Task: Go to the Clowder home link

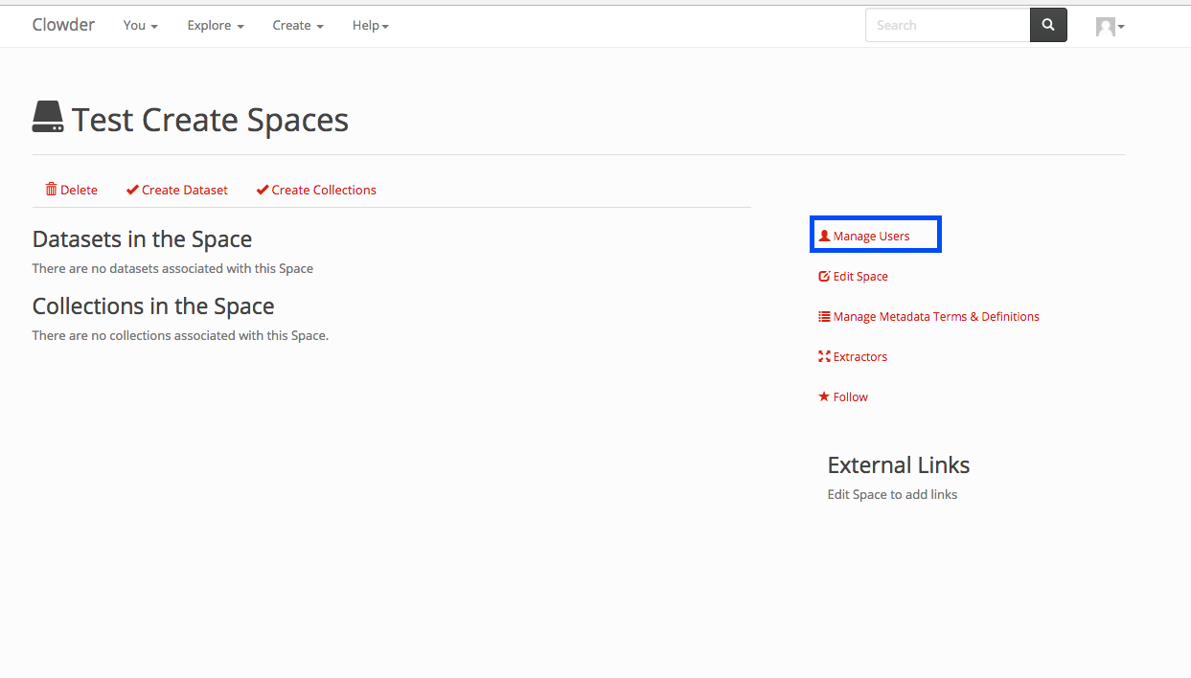Action: pyautogui.click(x=63, y=25)
